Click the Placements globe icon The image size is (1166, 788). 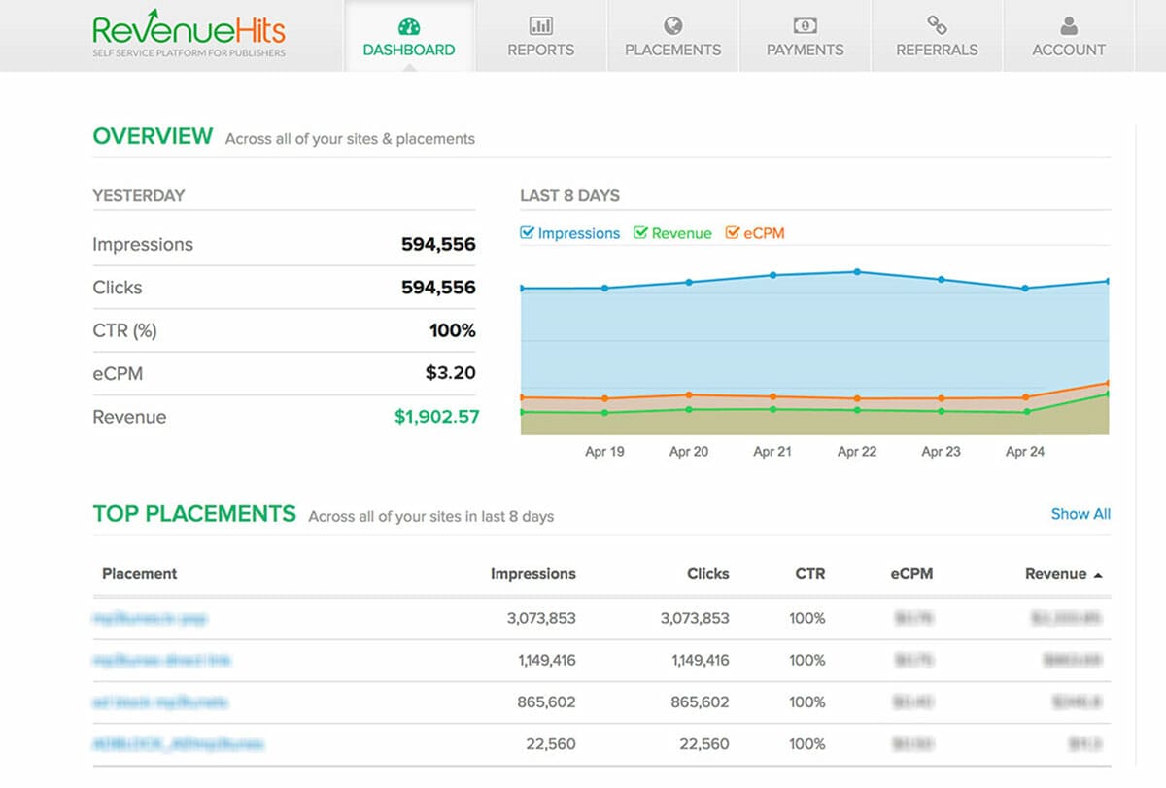click(x=672, y=26)
